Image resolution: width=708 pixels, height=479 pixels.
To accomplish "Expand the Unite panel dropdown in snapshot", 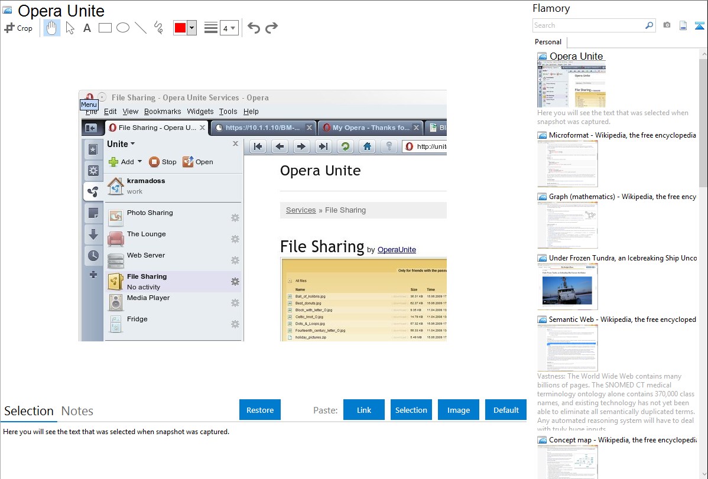I will click(121, 144).
